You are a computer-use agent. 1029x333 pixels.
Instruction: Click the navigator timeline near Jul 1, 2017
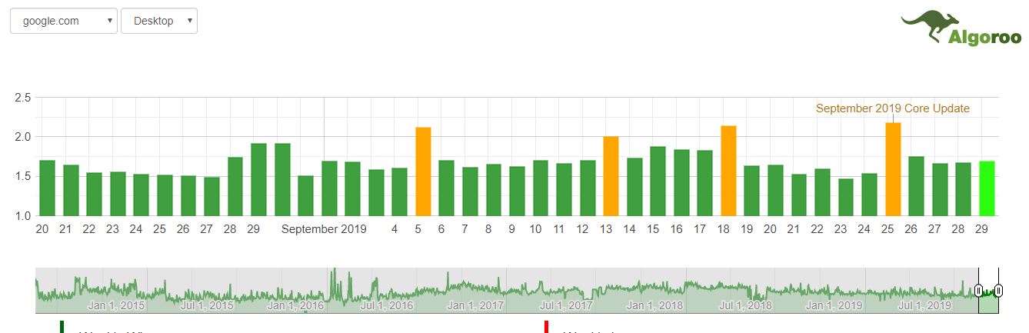coord(564,305)
